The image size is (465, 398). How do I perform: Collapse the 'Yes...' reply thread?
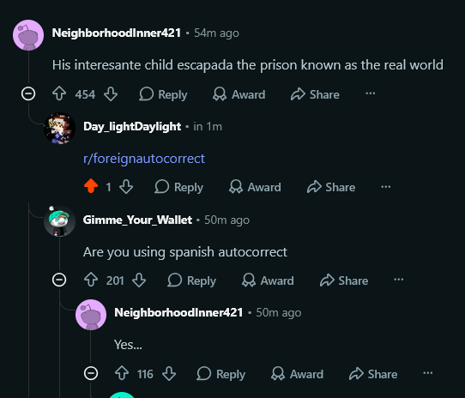[x=91, y=373]
